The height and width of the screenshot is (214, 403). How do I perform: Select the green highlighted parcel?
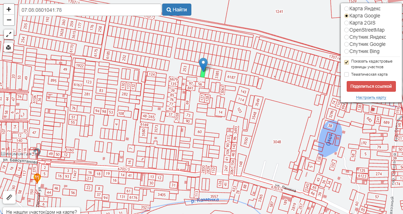coord(203,74)
